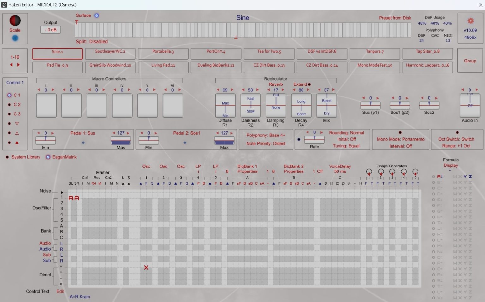Increase macro controller i value arrow
Image resolution: width=485 pixels, height=302 pixels.
[53, 90]
